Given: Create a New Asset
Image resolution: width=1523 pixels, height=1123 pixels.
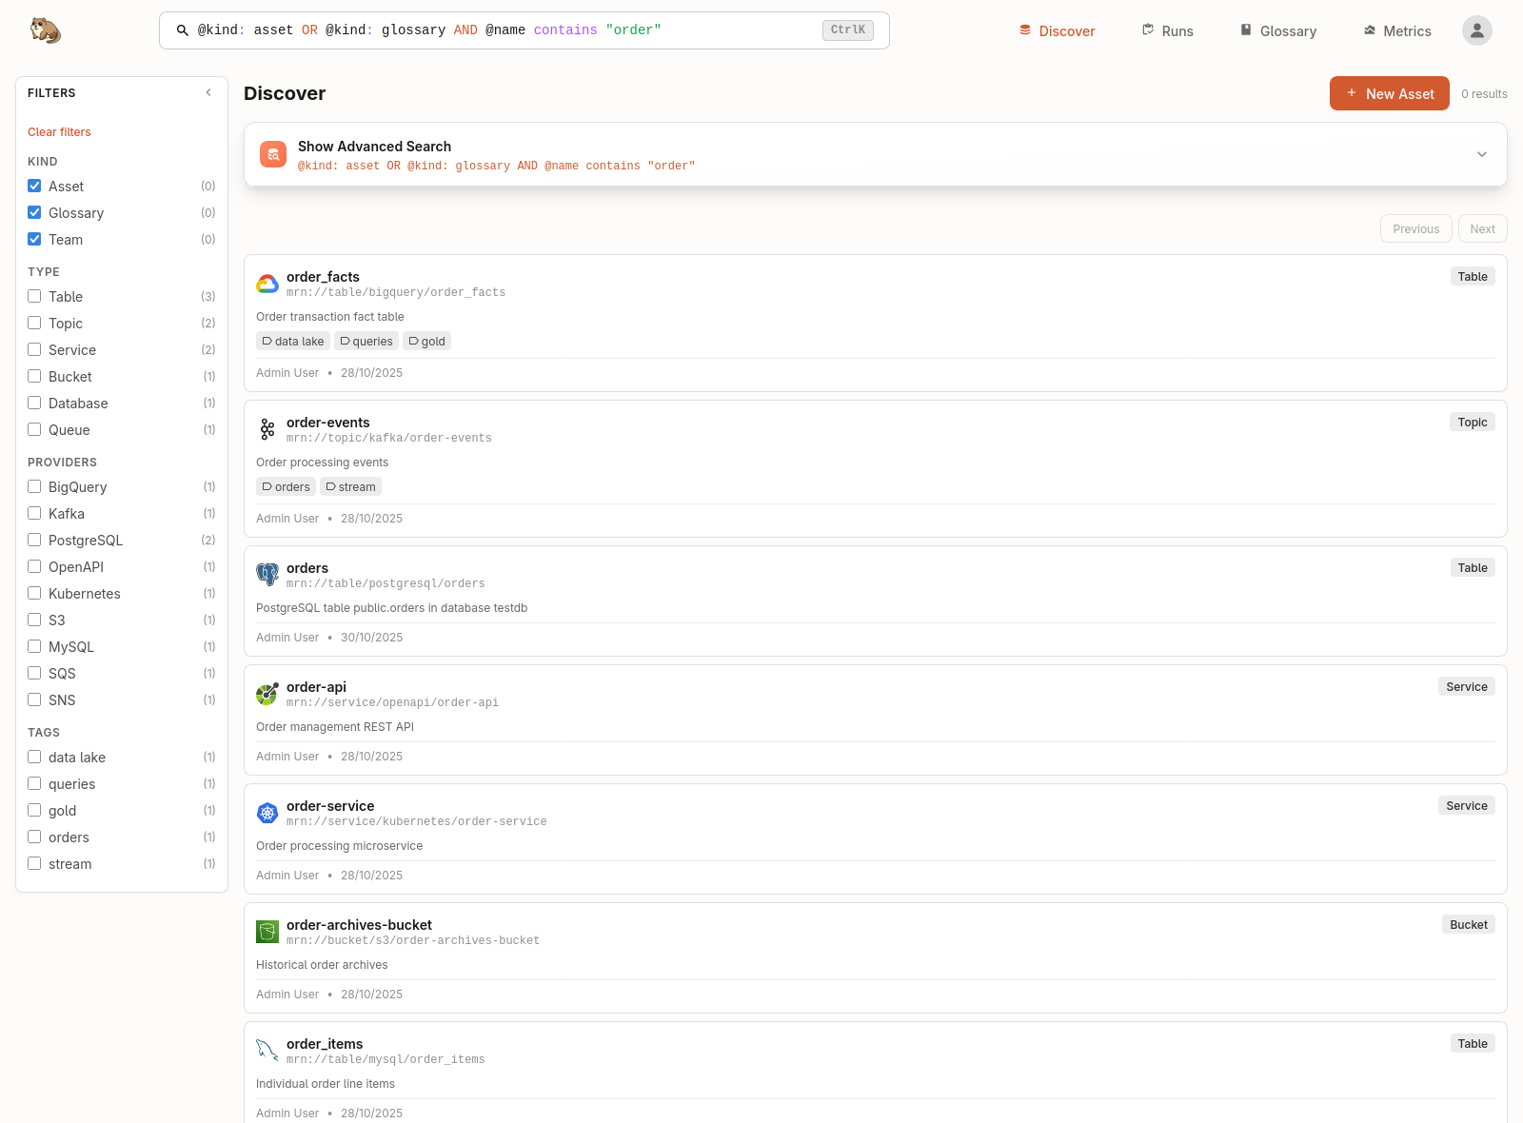Looking at the screenshot, I should coord(1389,93).
